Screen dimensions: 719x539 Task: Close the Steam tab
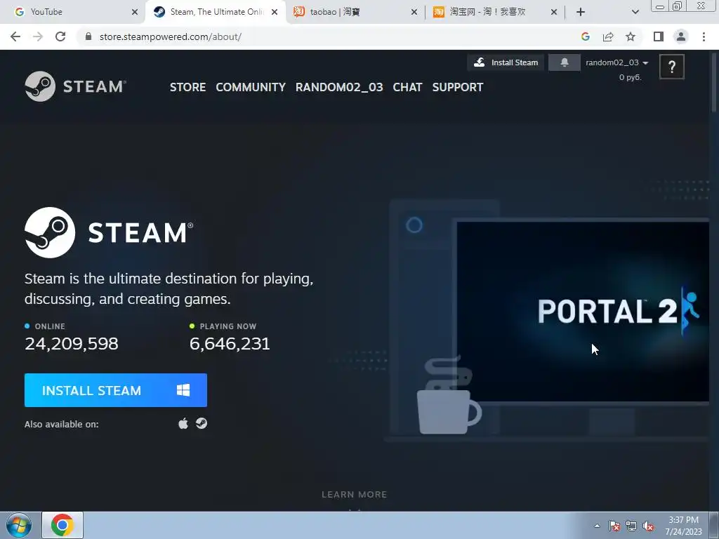[275, 12]
